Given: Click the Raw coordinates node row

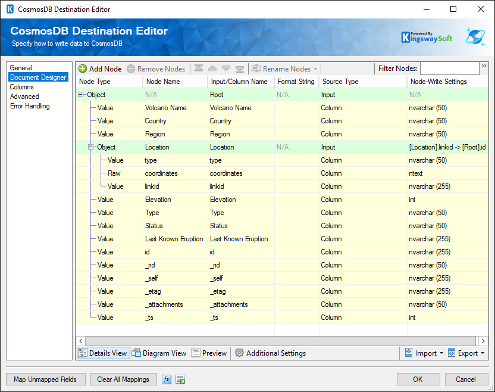Looking at the screenshot, I should coord(282,173).
